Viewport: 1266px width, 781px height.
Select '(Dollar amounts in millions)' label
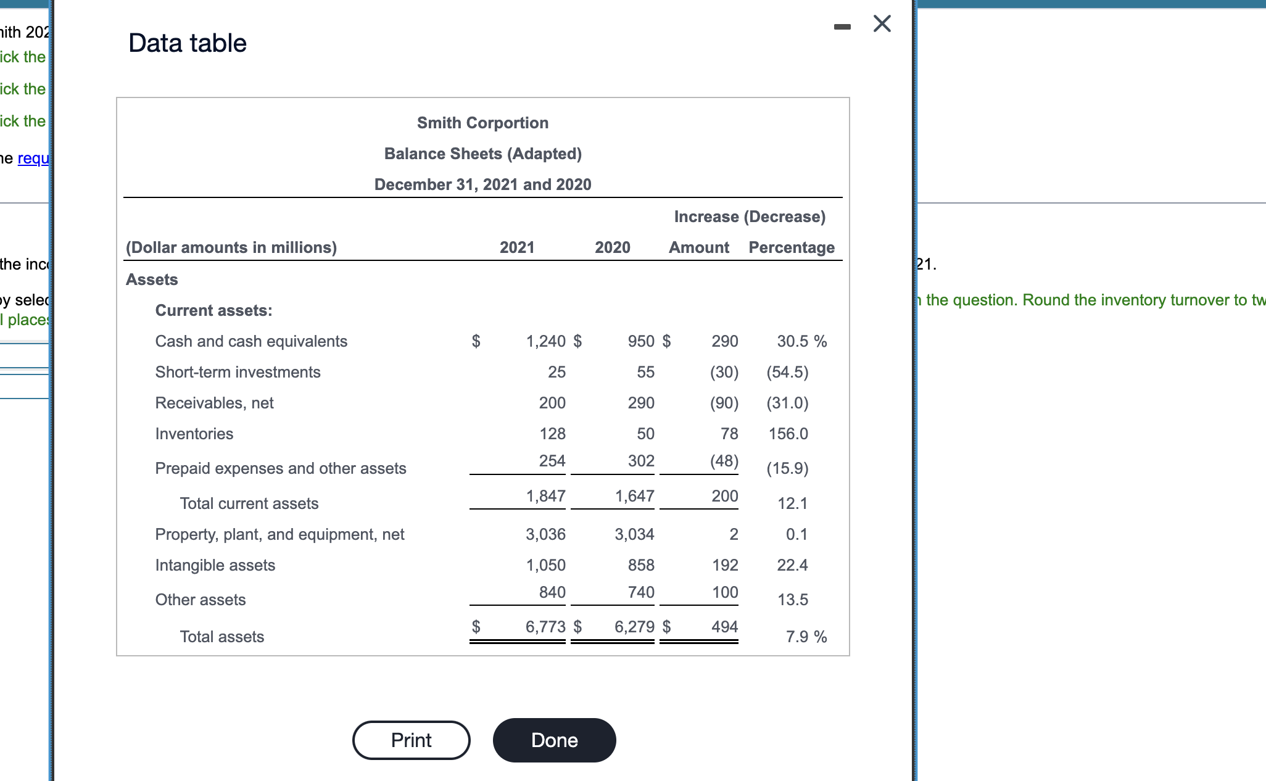pyautogui.click(x=231, y=247)
